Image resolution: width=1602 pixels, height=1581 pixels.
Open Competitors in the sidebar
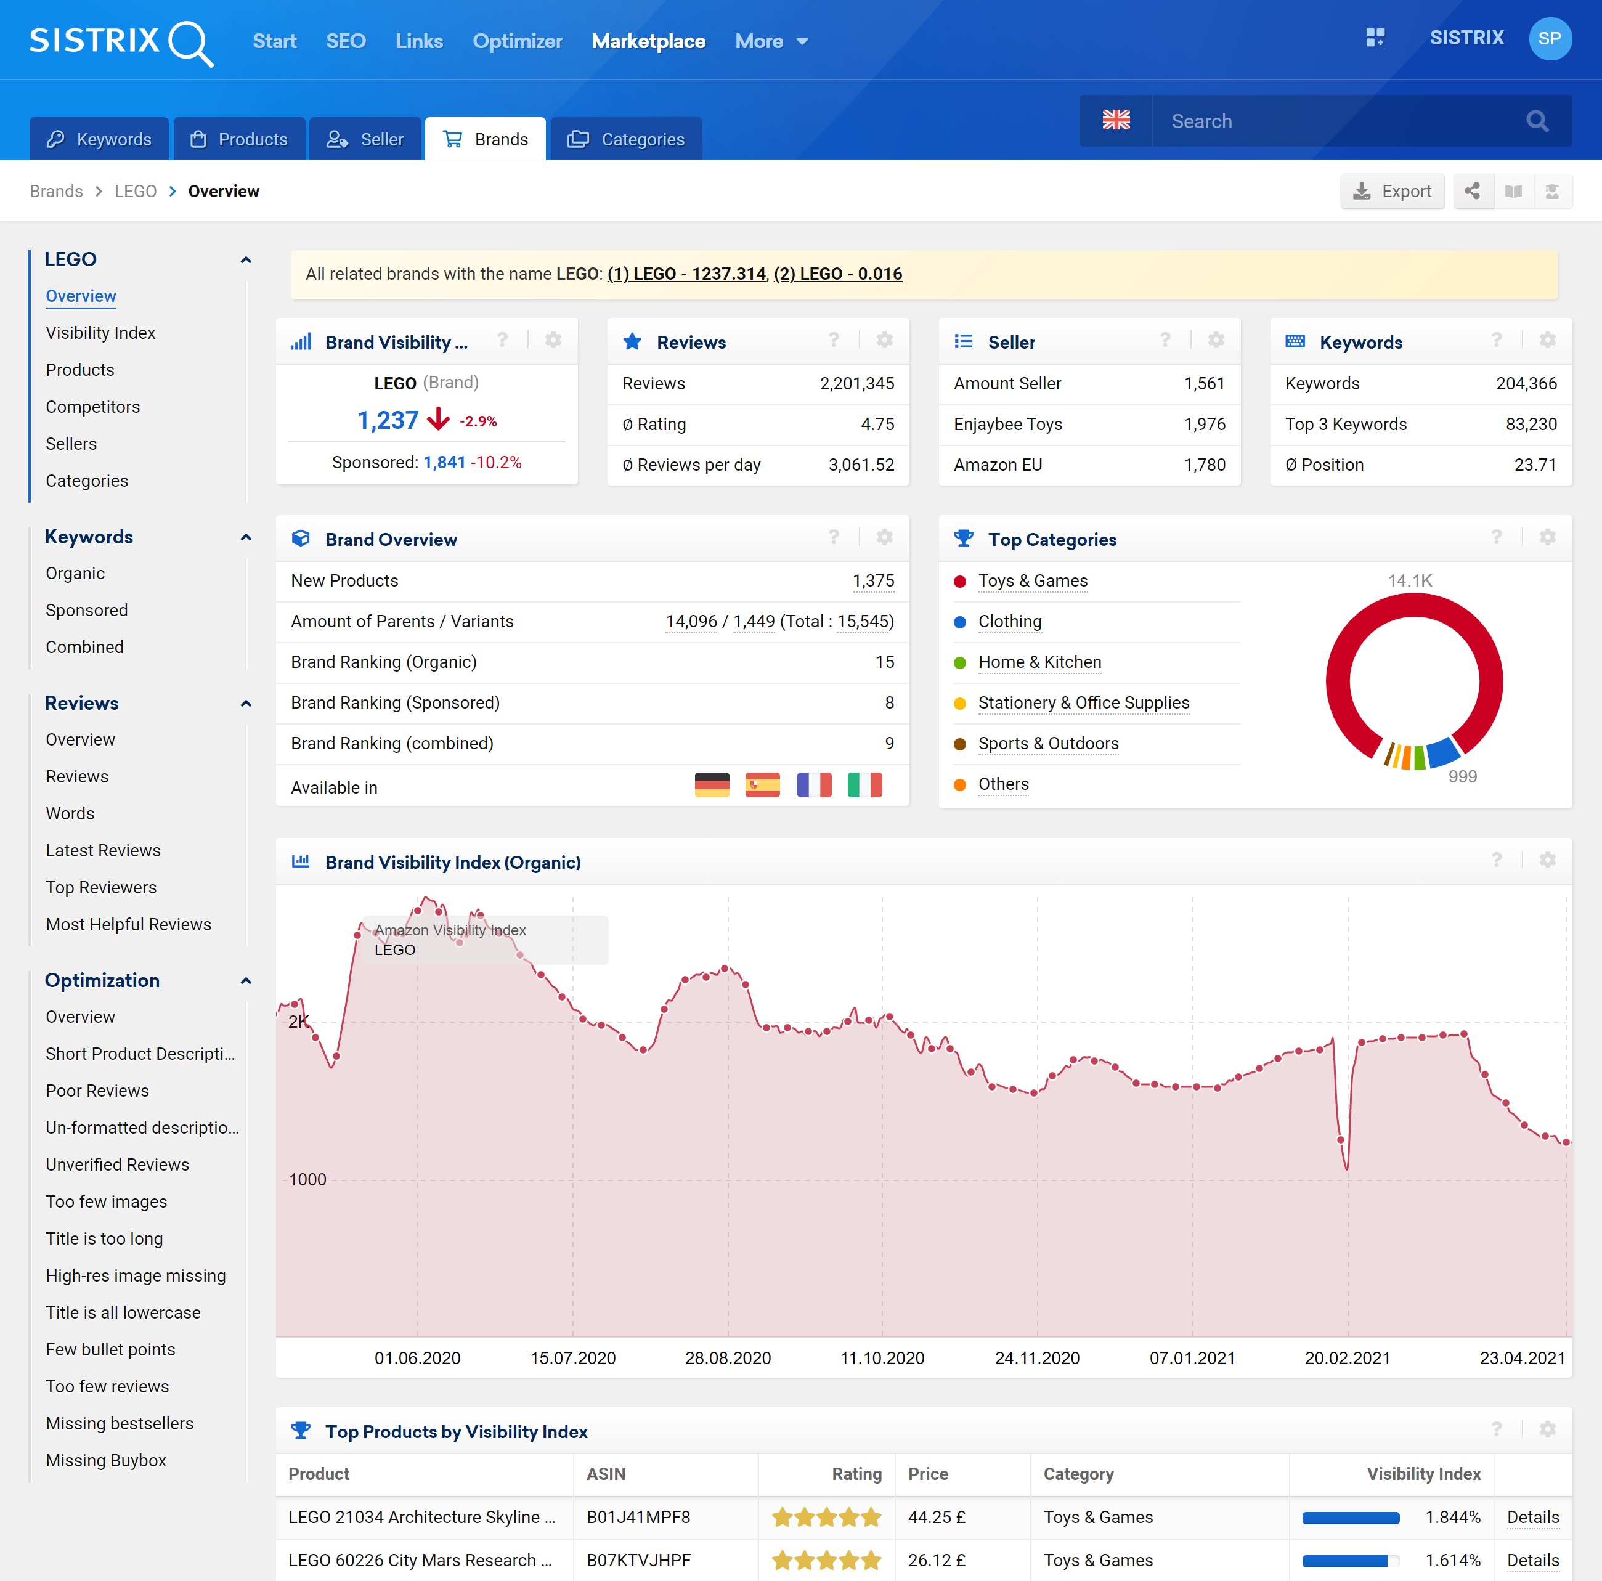(x=93, y=407)
